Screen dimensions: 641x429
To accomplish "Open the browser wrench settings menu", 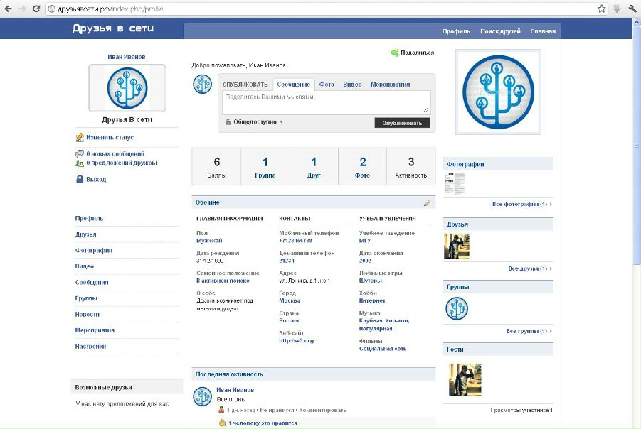I will tap(632, 9).
